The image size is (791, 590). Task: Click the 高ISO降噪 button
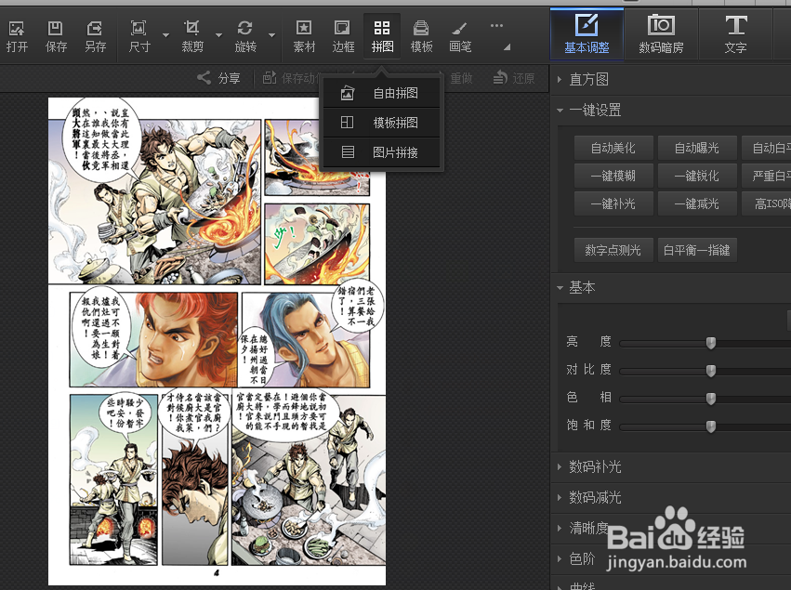coord(767,203)
